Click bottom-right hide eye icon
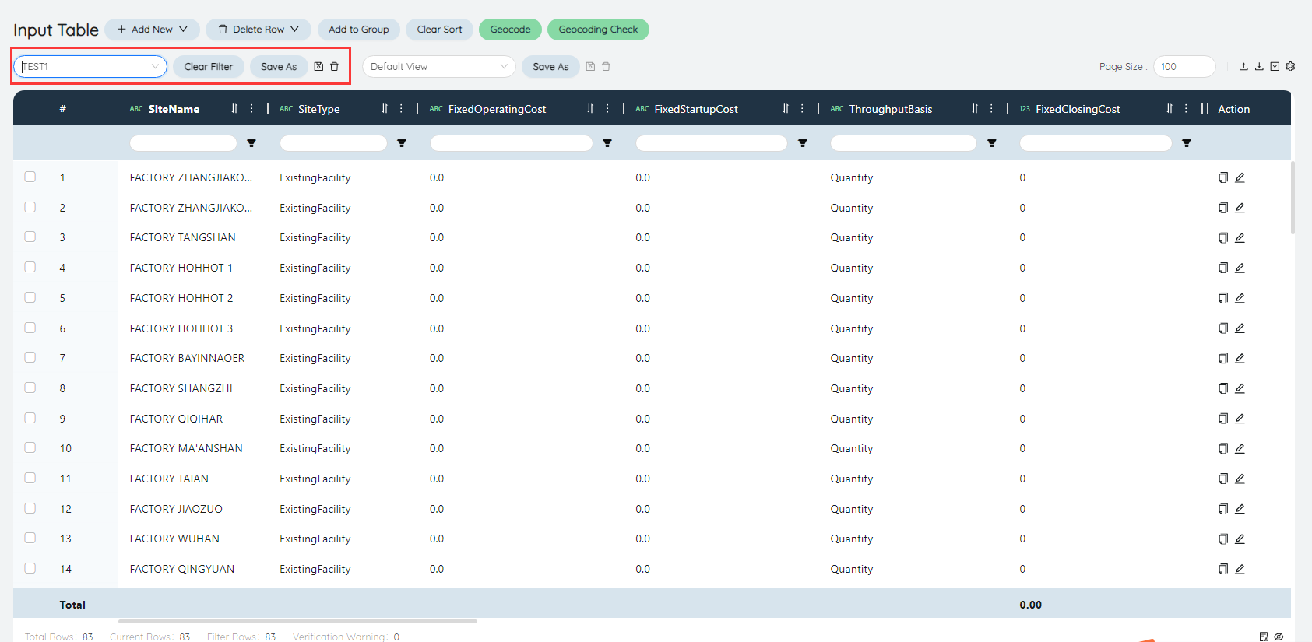 pyautogui.click(x=1279, y=637)
